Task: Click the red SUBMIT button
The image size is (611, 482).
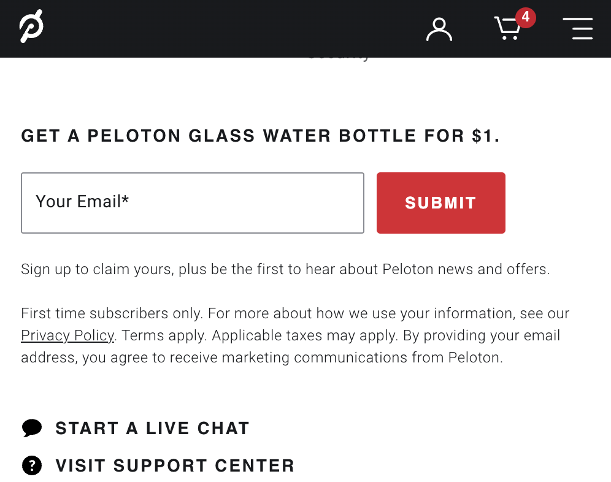Action: 440,203
